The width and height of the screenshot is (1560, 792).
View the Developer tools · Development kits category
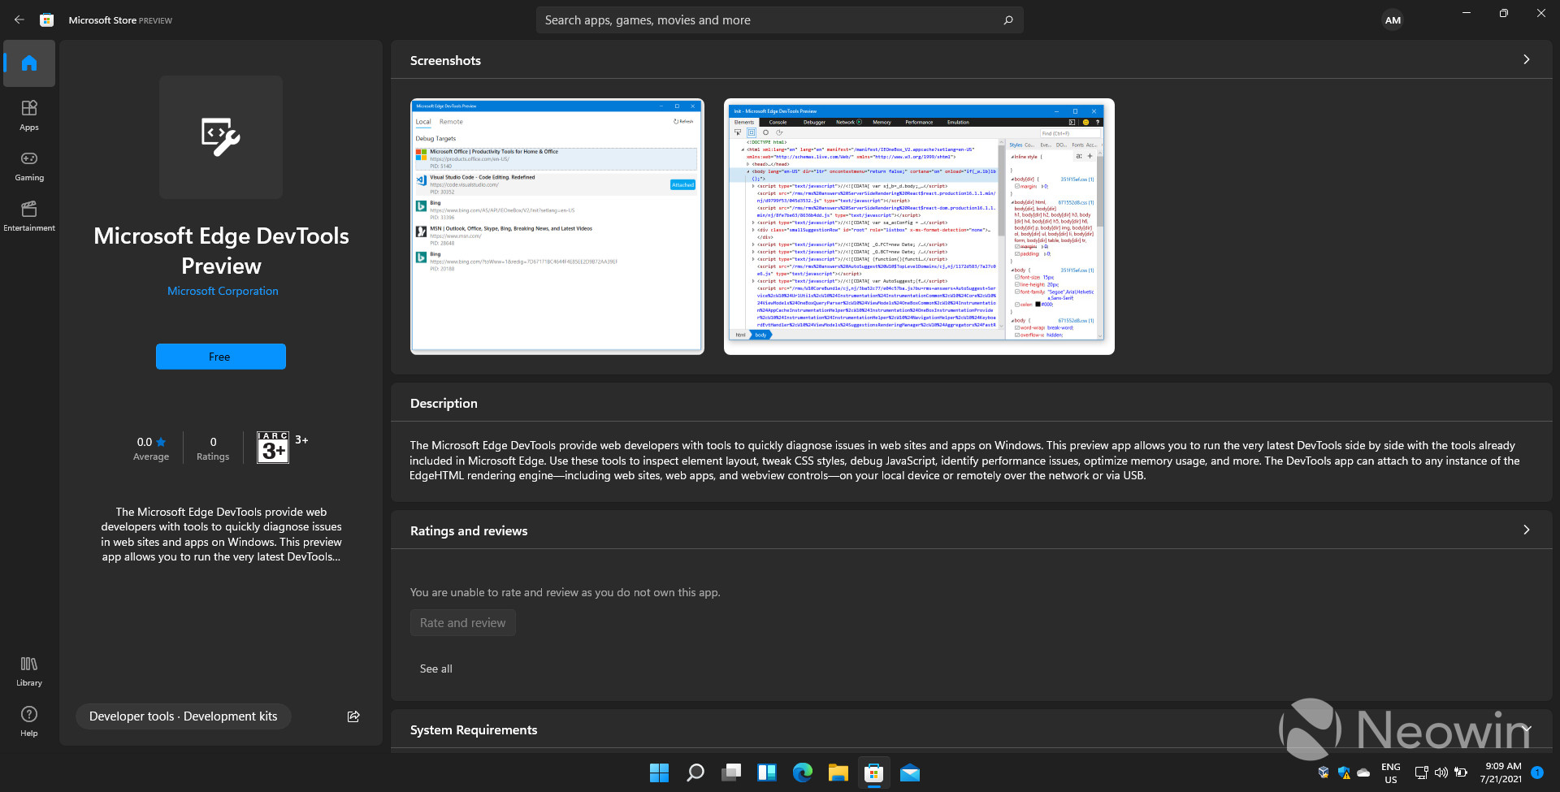tap(182, 716)
